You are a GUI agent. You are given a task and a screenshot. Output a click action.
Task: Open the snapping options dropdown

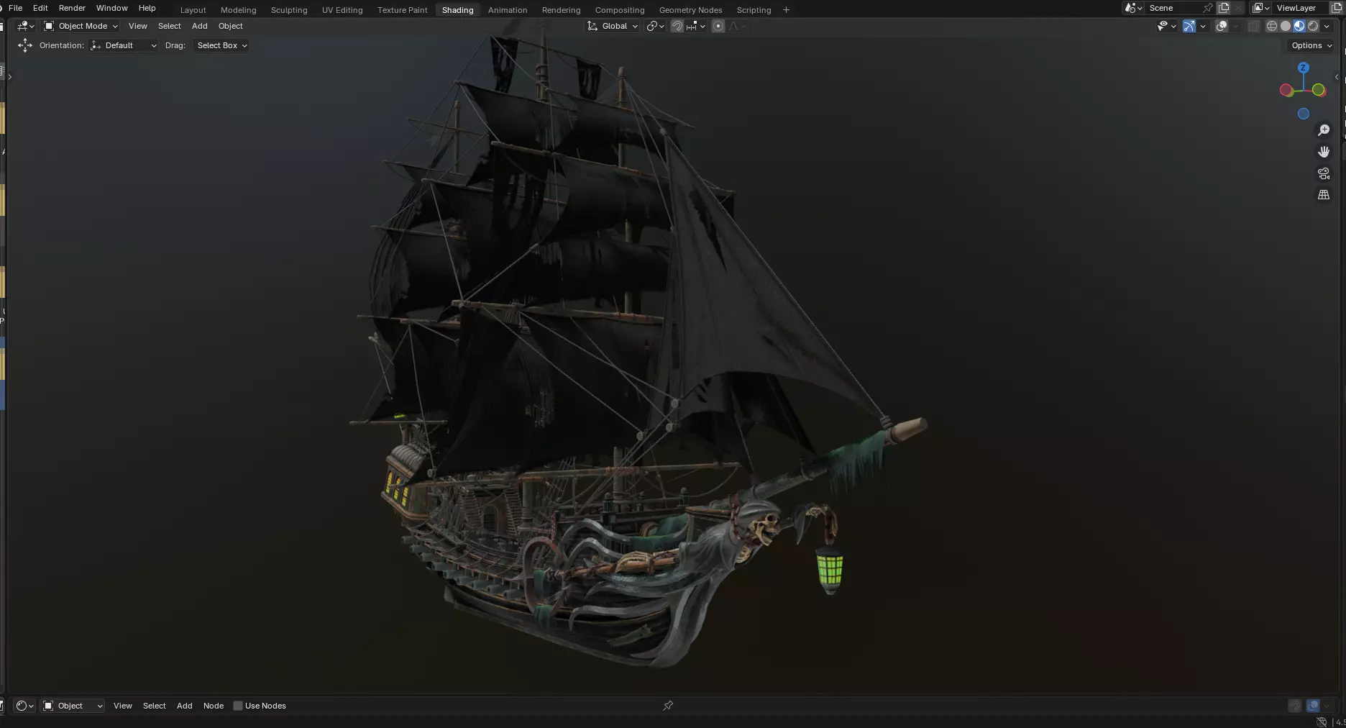(x=695, y=26)
